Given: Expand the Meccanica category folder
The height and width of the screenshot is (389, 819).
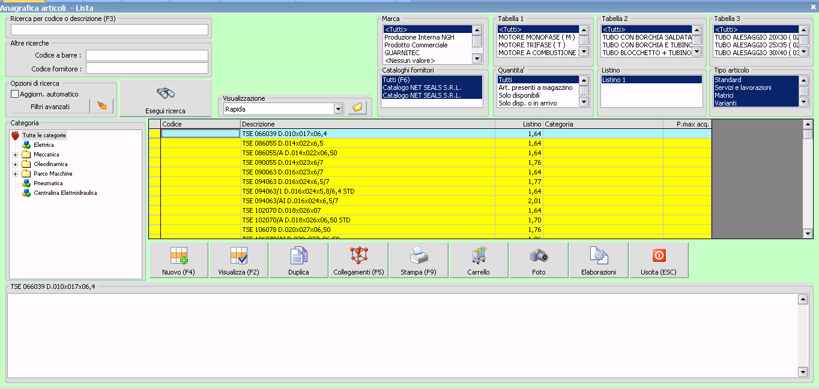Looking at the screenshot, I should pyautogui.click(x=15, y=155).
